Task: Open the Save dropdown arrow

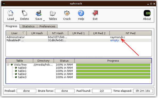Action: (44, 21)
